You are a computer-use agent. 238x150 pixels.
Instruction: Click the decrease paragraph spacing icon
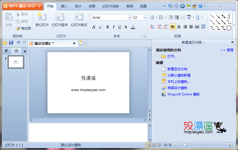(166, 27)
